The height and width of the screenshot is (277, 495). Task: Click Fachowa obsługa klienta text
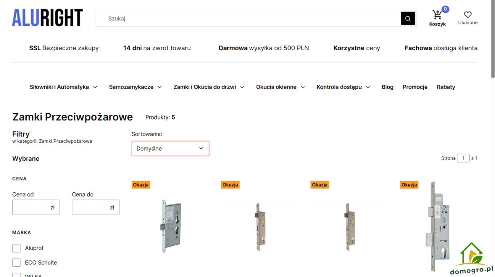point(441,48)
